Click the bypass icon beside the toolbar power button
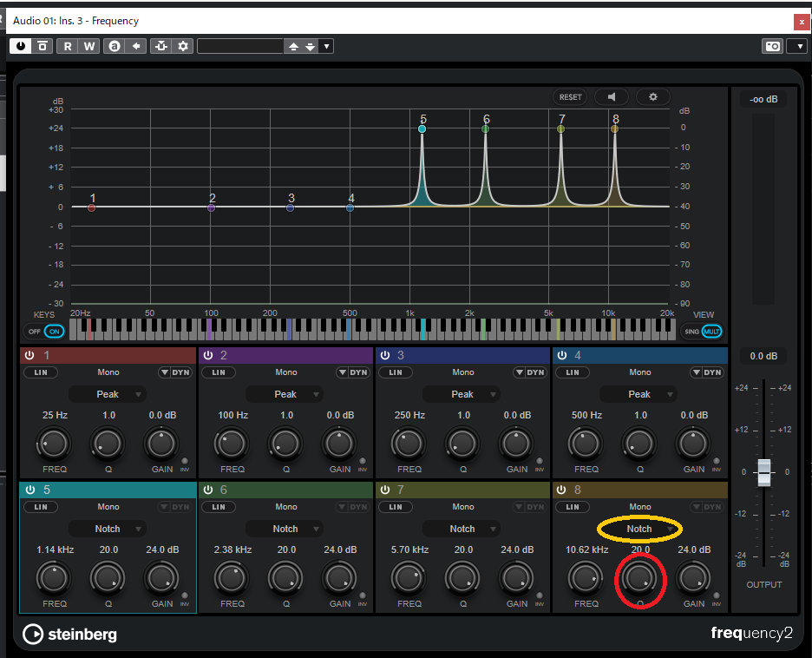The width and height of the screenshot is (812, 658). [42, 46]
